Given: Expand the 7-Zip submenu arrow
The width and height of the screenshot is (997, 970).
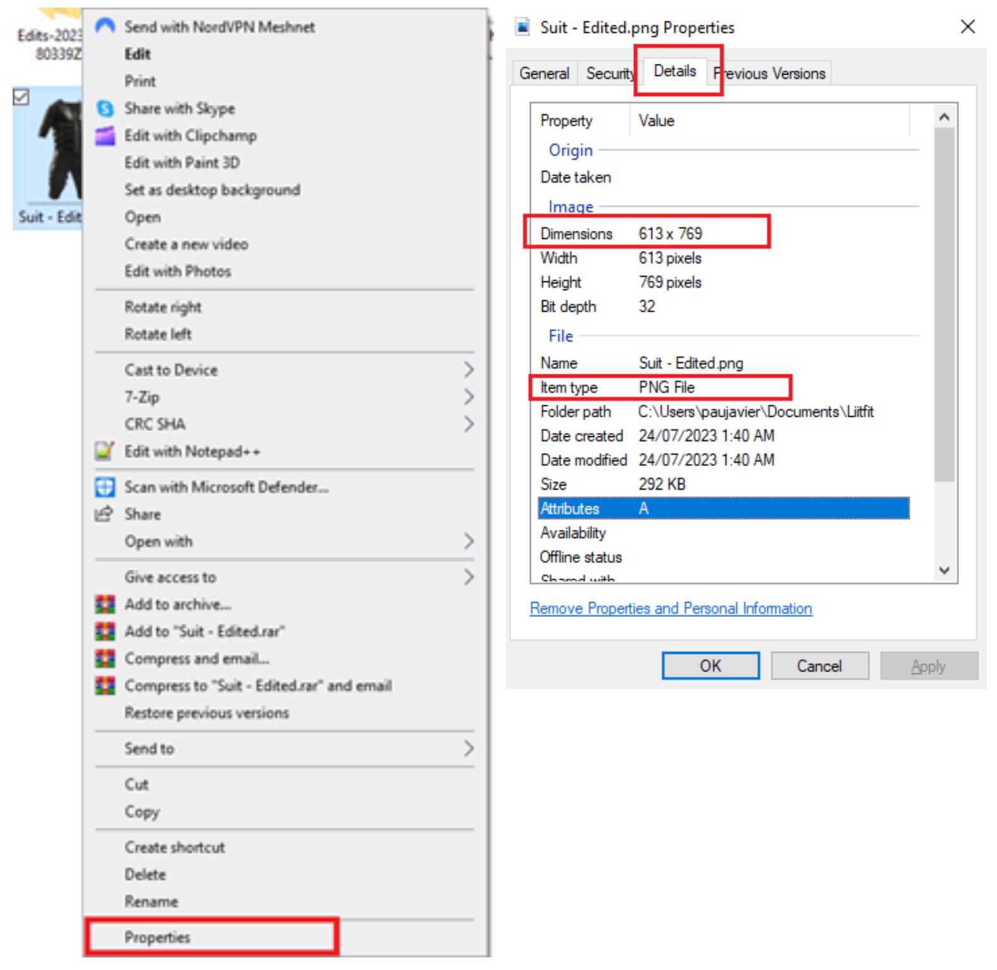Looking at the screenshot, I should point(468,397).
